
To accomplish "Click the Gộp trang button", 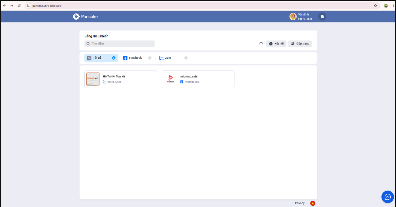I will [x=300, y=44].
